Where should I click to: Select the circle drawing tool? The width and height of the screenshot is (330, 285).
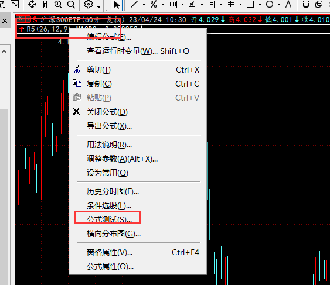coord(270,4)
